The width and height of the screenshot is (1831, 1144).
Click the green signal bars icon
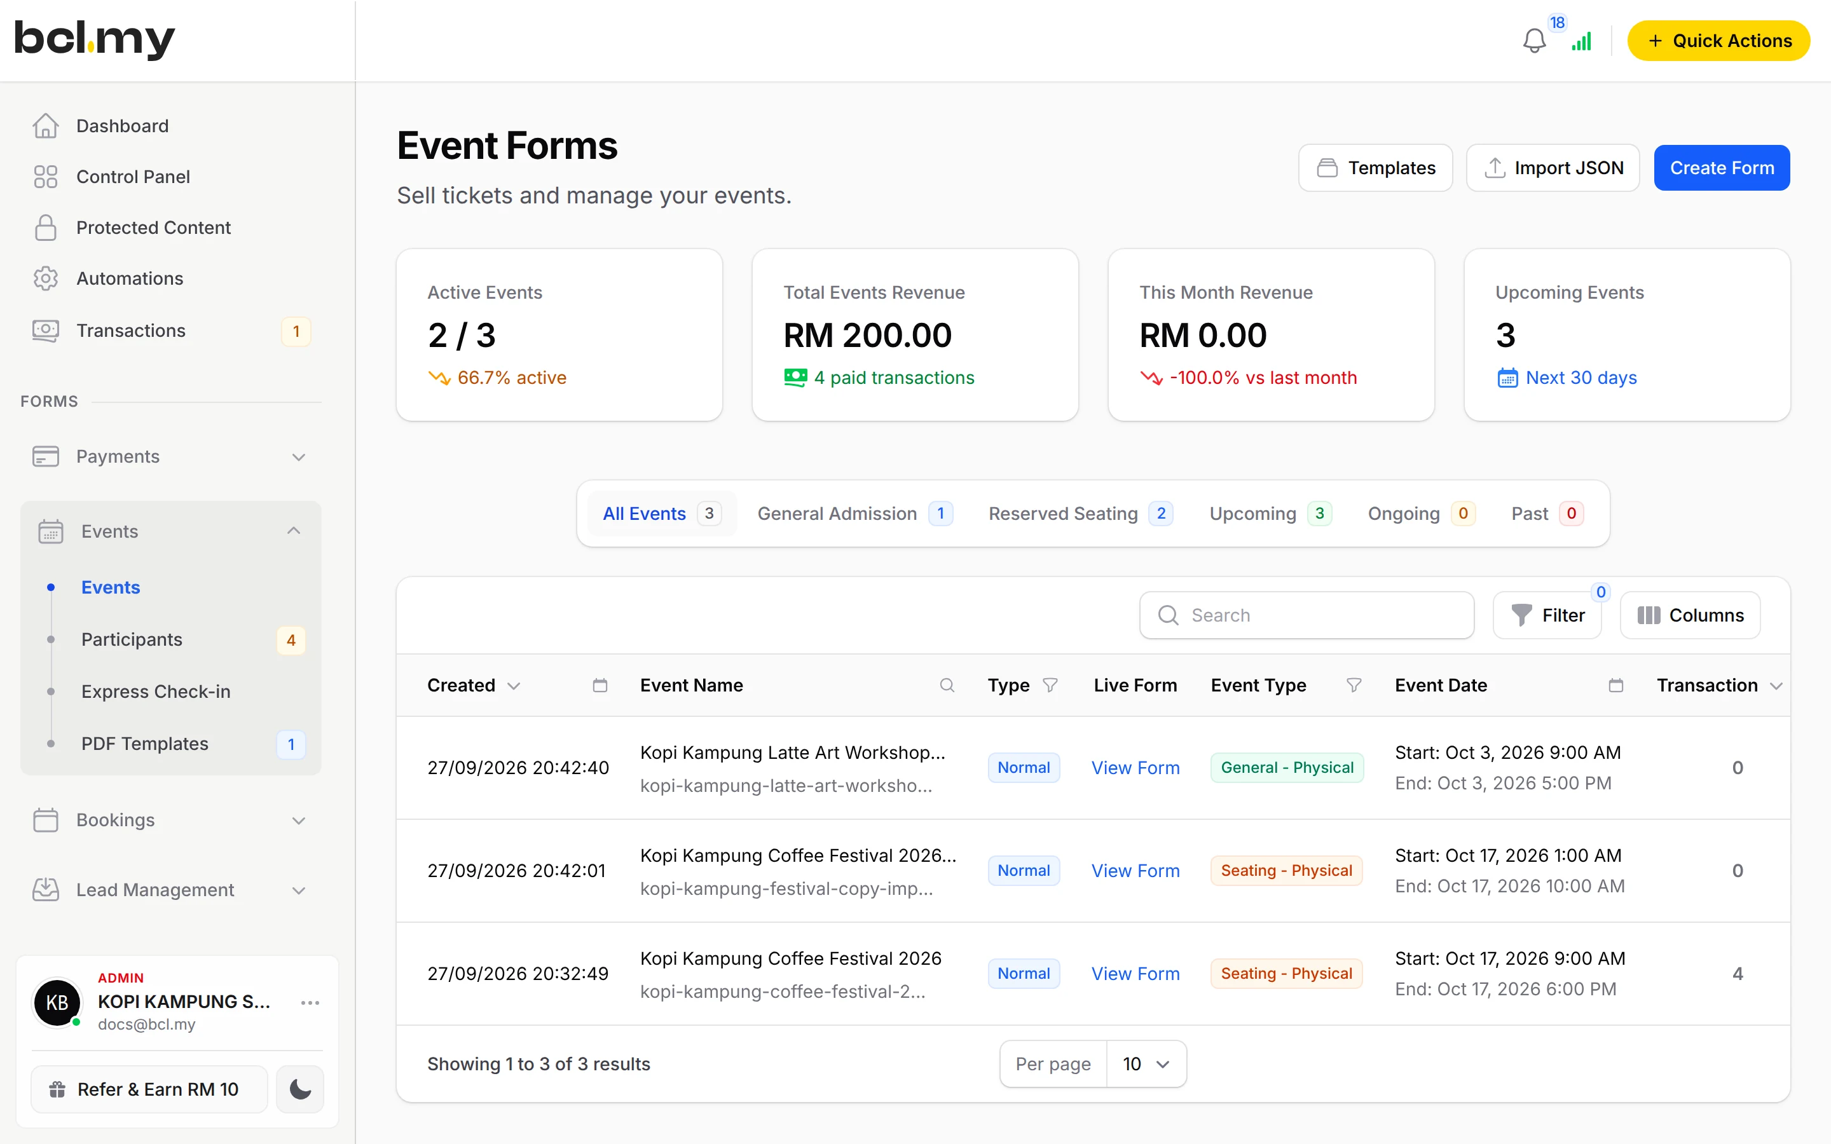click(x=1581, y=41)
